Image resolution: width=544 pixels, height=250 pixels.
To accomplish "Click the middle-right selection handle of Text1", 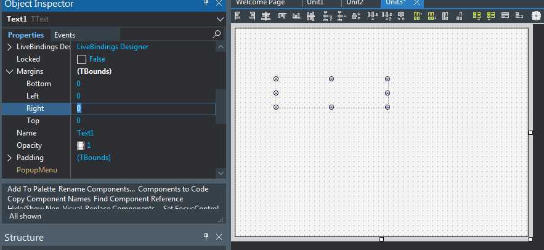I will 387,93.
